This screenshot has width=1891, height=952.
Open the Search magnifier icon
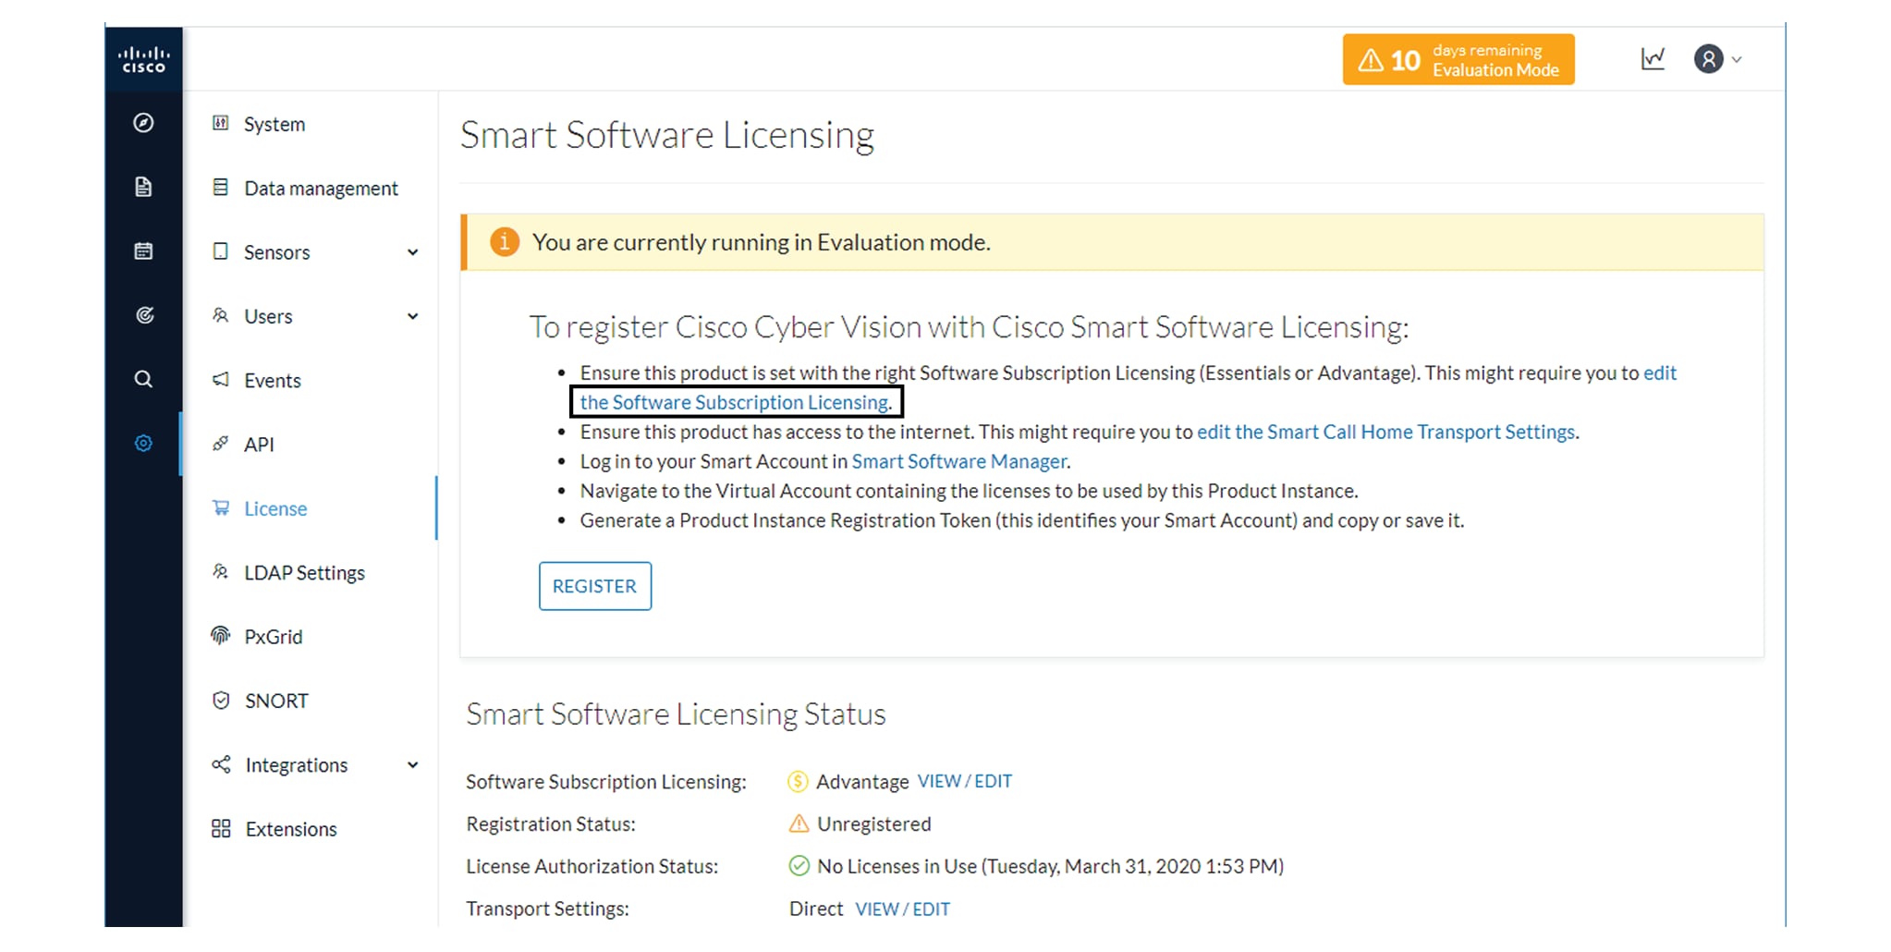[x=143, y=379]
